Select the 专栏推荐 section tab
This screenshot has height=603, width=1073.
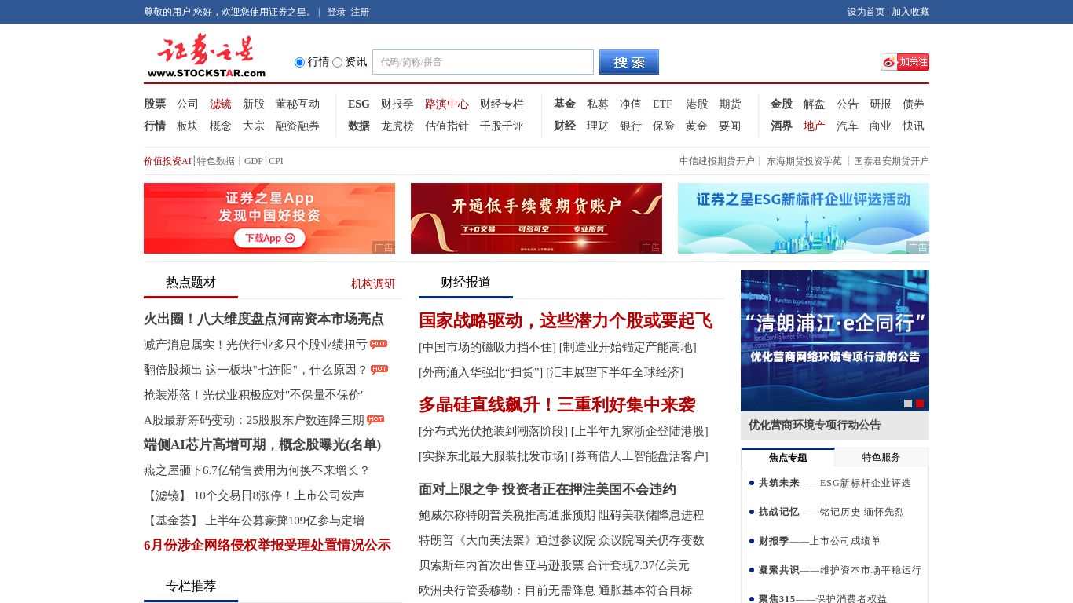(x=191, y=587)
